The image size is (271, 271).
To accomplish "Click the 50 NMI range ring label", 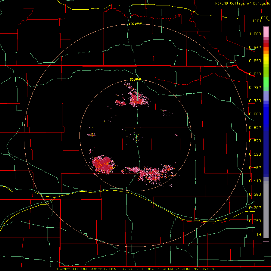I will (x=135, y=80).
